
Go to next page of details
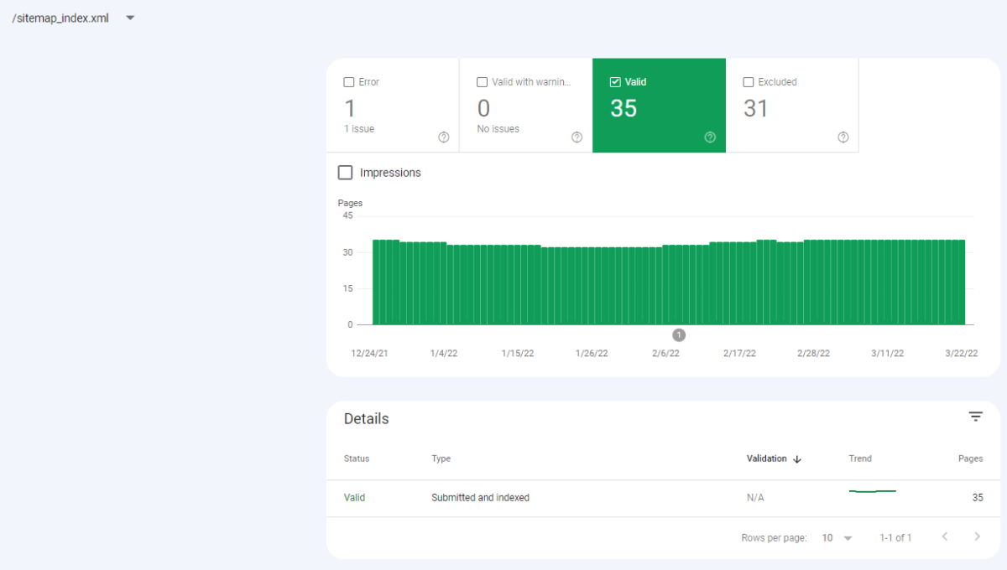coord(977,537)
